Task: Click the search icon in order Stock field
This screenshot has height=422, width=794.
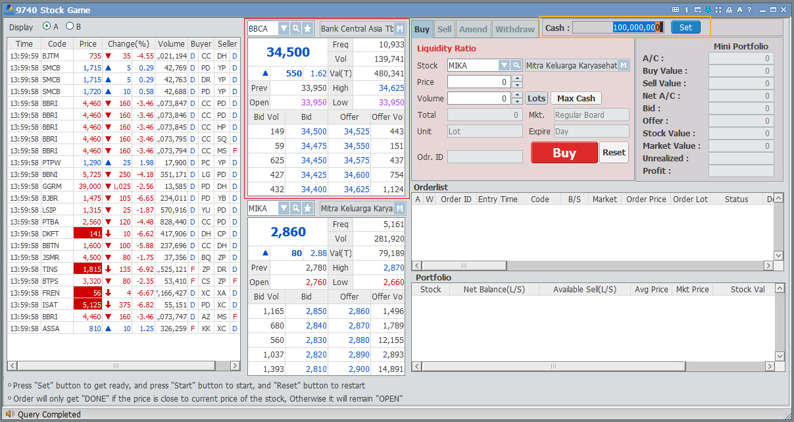Action: [516, 66]
